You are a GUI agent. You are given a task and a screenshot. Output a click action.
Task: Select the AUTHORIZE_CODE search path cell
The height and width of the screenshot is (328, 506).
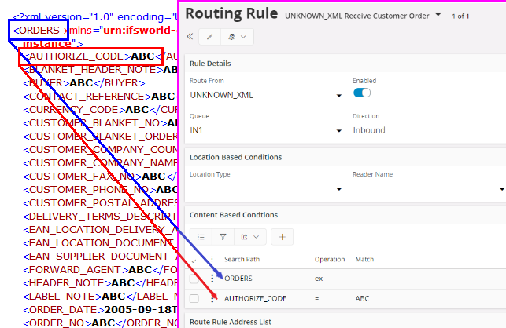coord(255,298)
